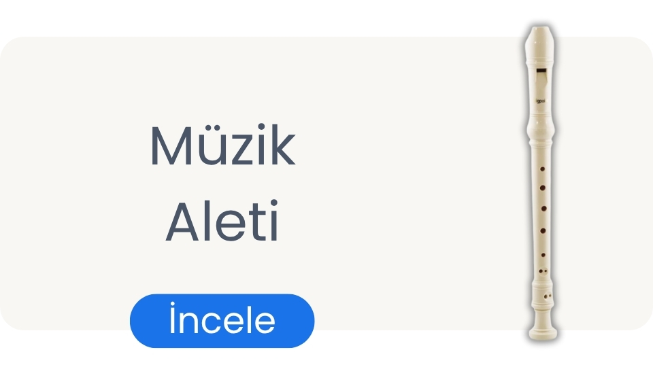Click the "Müzik" heading text
653x367 pixels.
click(x=222, y=147)
